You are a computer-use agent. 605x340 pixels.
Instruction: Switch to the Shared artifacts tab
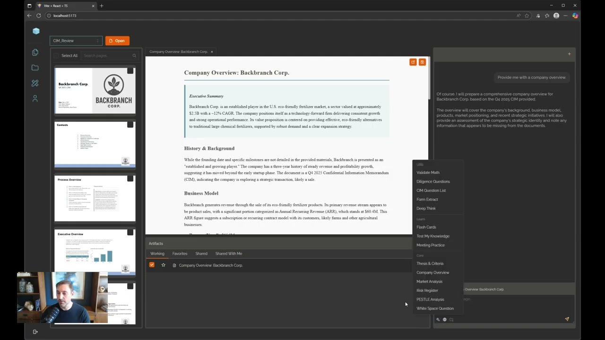click(201, 254)
